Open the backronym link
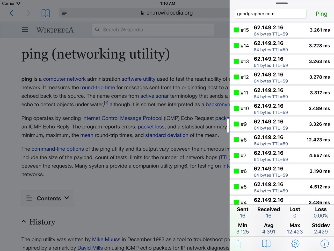Image resolution: width=334 pixels, height=251 pixels. (x=217, y=105)
